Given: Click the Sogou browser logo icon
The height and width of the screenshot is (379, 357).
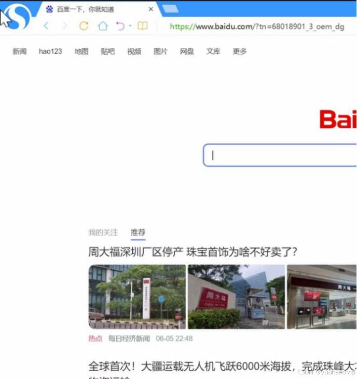Looking at the screenshot, I should [17, 17].
